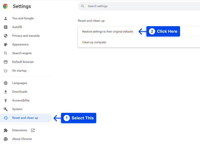This screenshot has width=200, height=144.
Task: Click the Extensions external link icon
Action: pyautogui.click(x=33, y=130)
